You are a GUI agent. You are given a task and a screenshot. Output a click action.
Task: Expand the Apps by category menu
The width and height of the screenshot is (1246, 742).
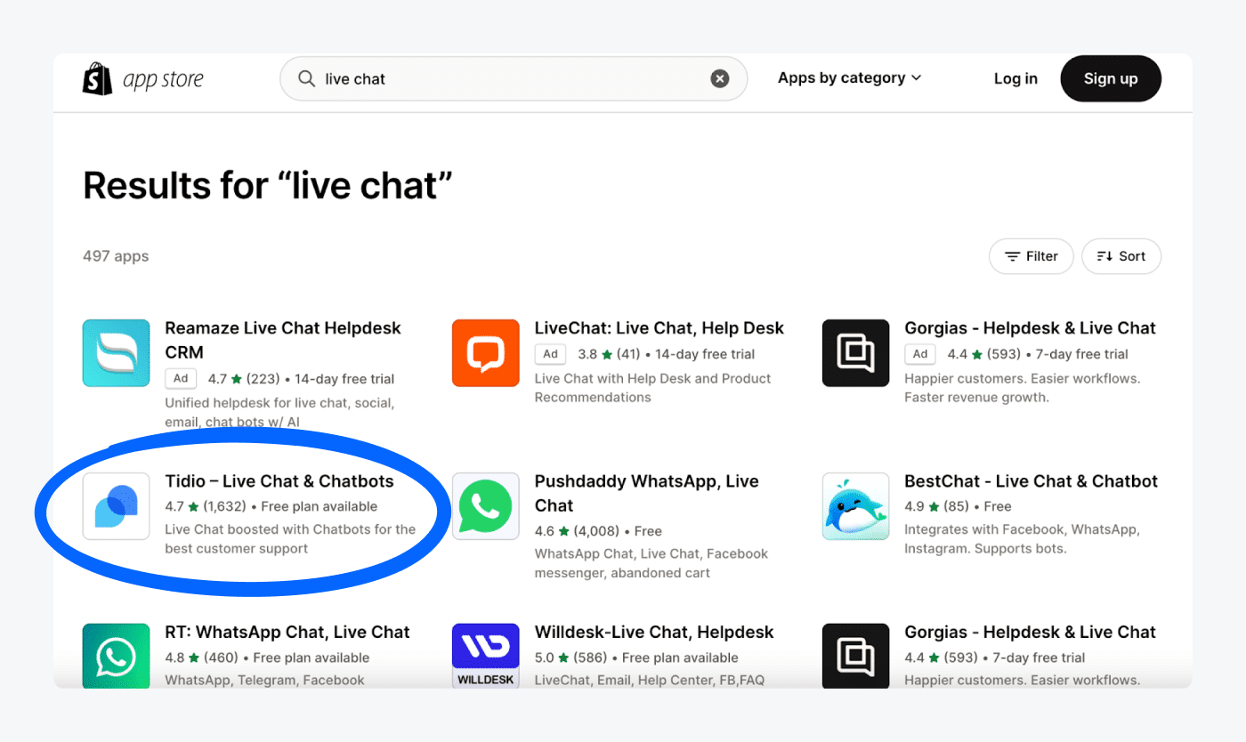[849, 78]
